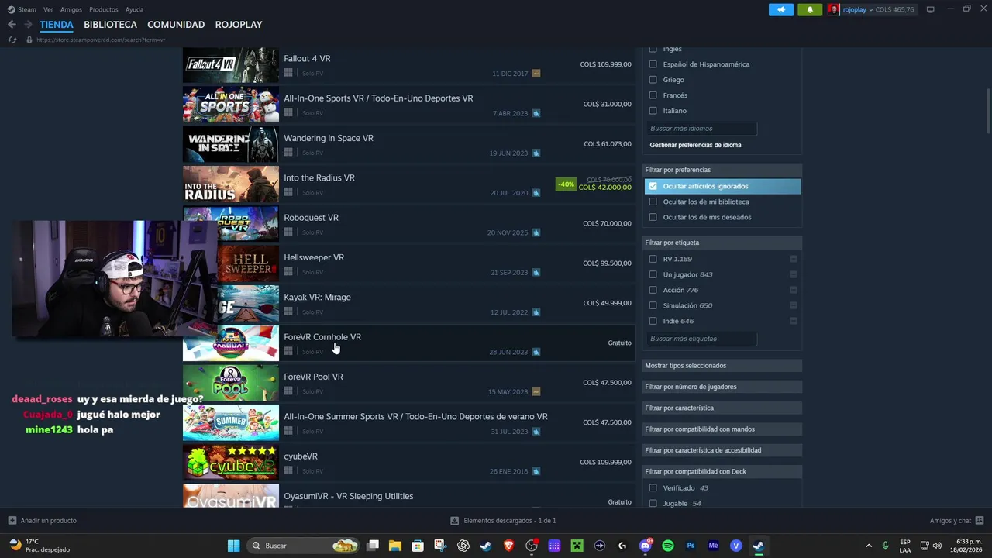Open the Amigos menu
The width and height of the screenshot is (992, 558).
71,9
